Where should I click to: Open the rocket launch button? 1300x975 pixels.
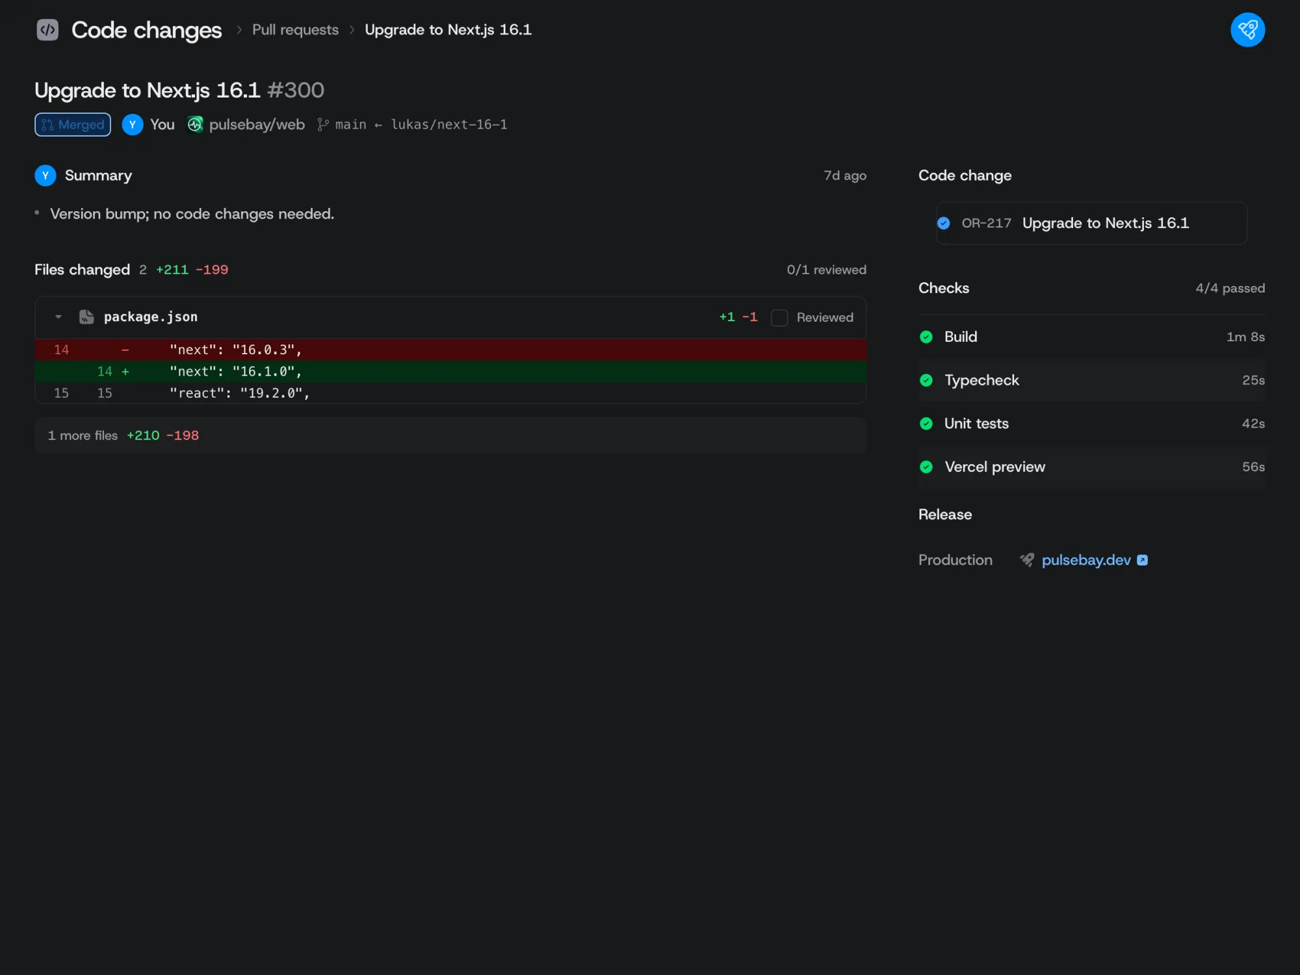click(x=1247, y=30)
